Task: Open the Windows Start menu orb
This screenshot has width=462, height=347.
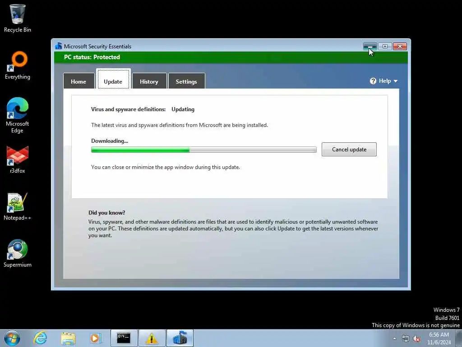Action: click(x=12, y=338)
